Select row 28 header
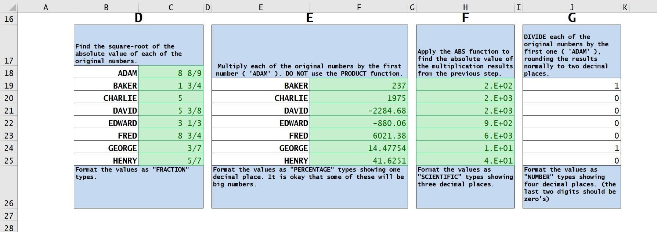This screenshot has width=657, height=232. (x=9, y=227)
